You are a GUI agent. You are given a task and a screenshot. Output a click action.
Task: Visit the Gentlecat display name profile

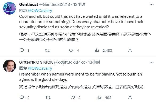[x=29, y=5]
